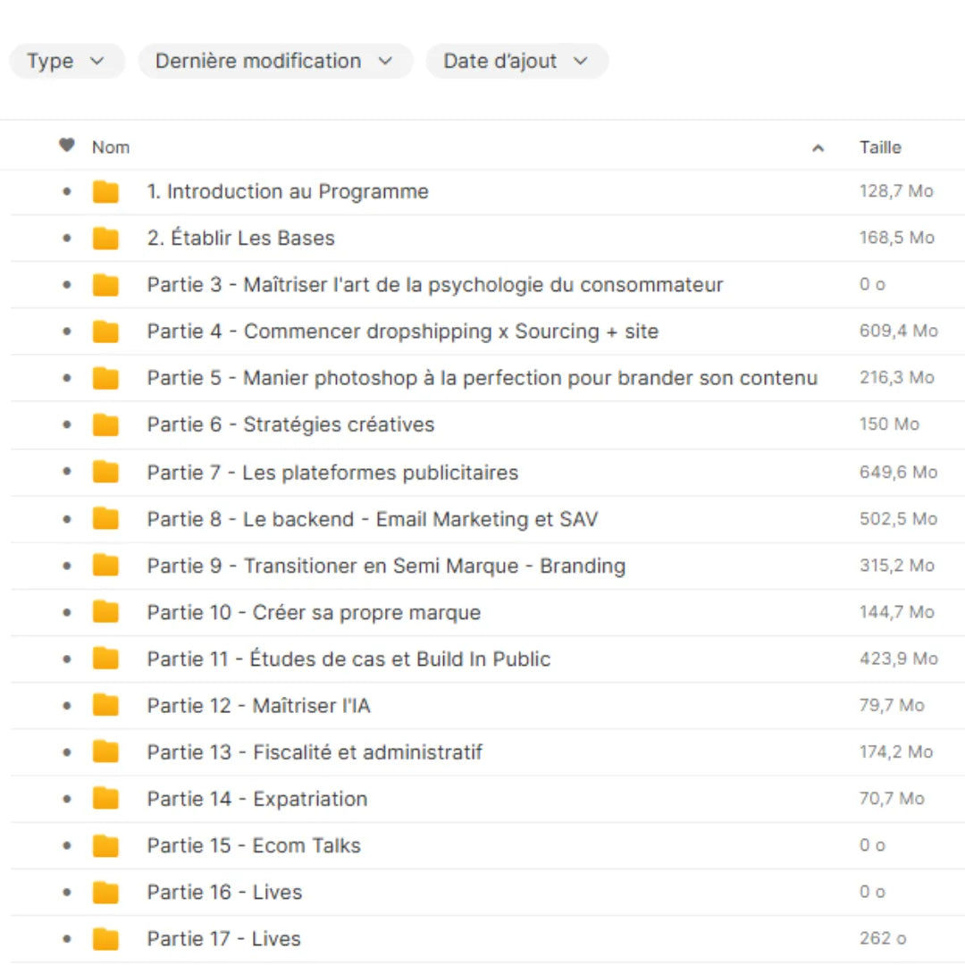This screenshot has width=965, height=965.
Task: Open the Type filter dropdown
Action: 66,62
